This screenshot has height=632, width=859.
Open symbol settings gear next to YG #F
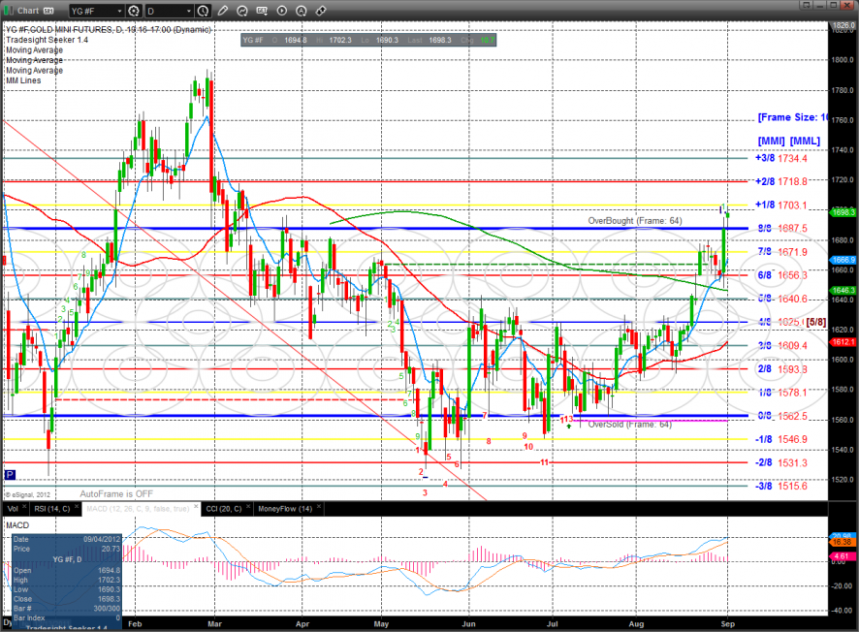133,11
